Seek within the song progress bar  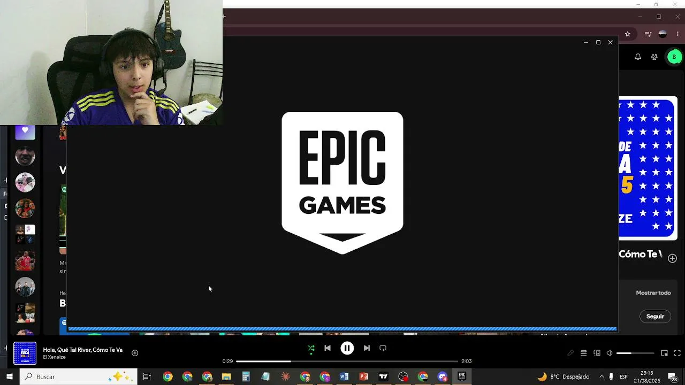(347, 361)
